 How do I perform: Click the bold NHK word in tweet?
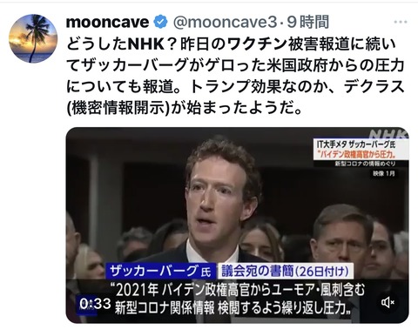point(146,44)
